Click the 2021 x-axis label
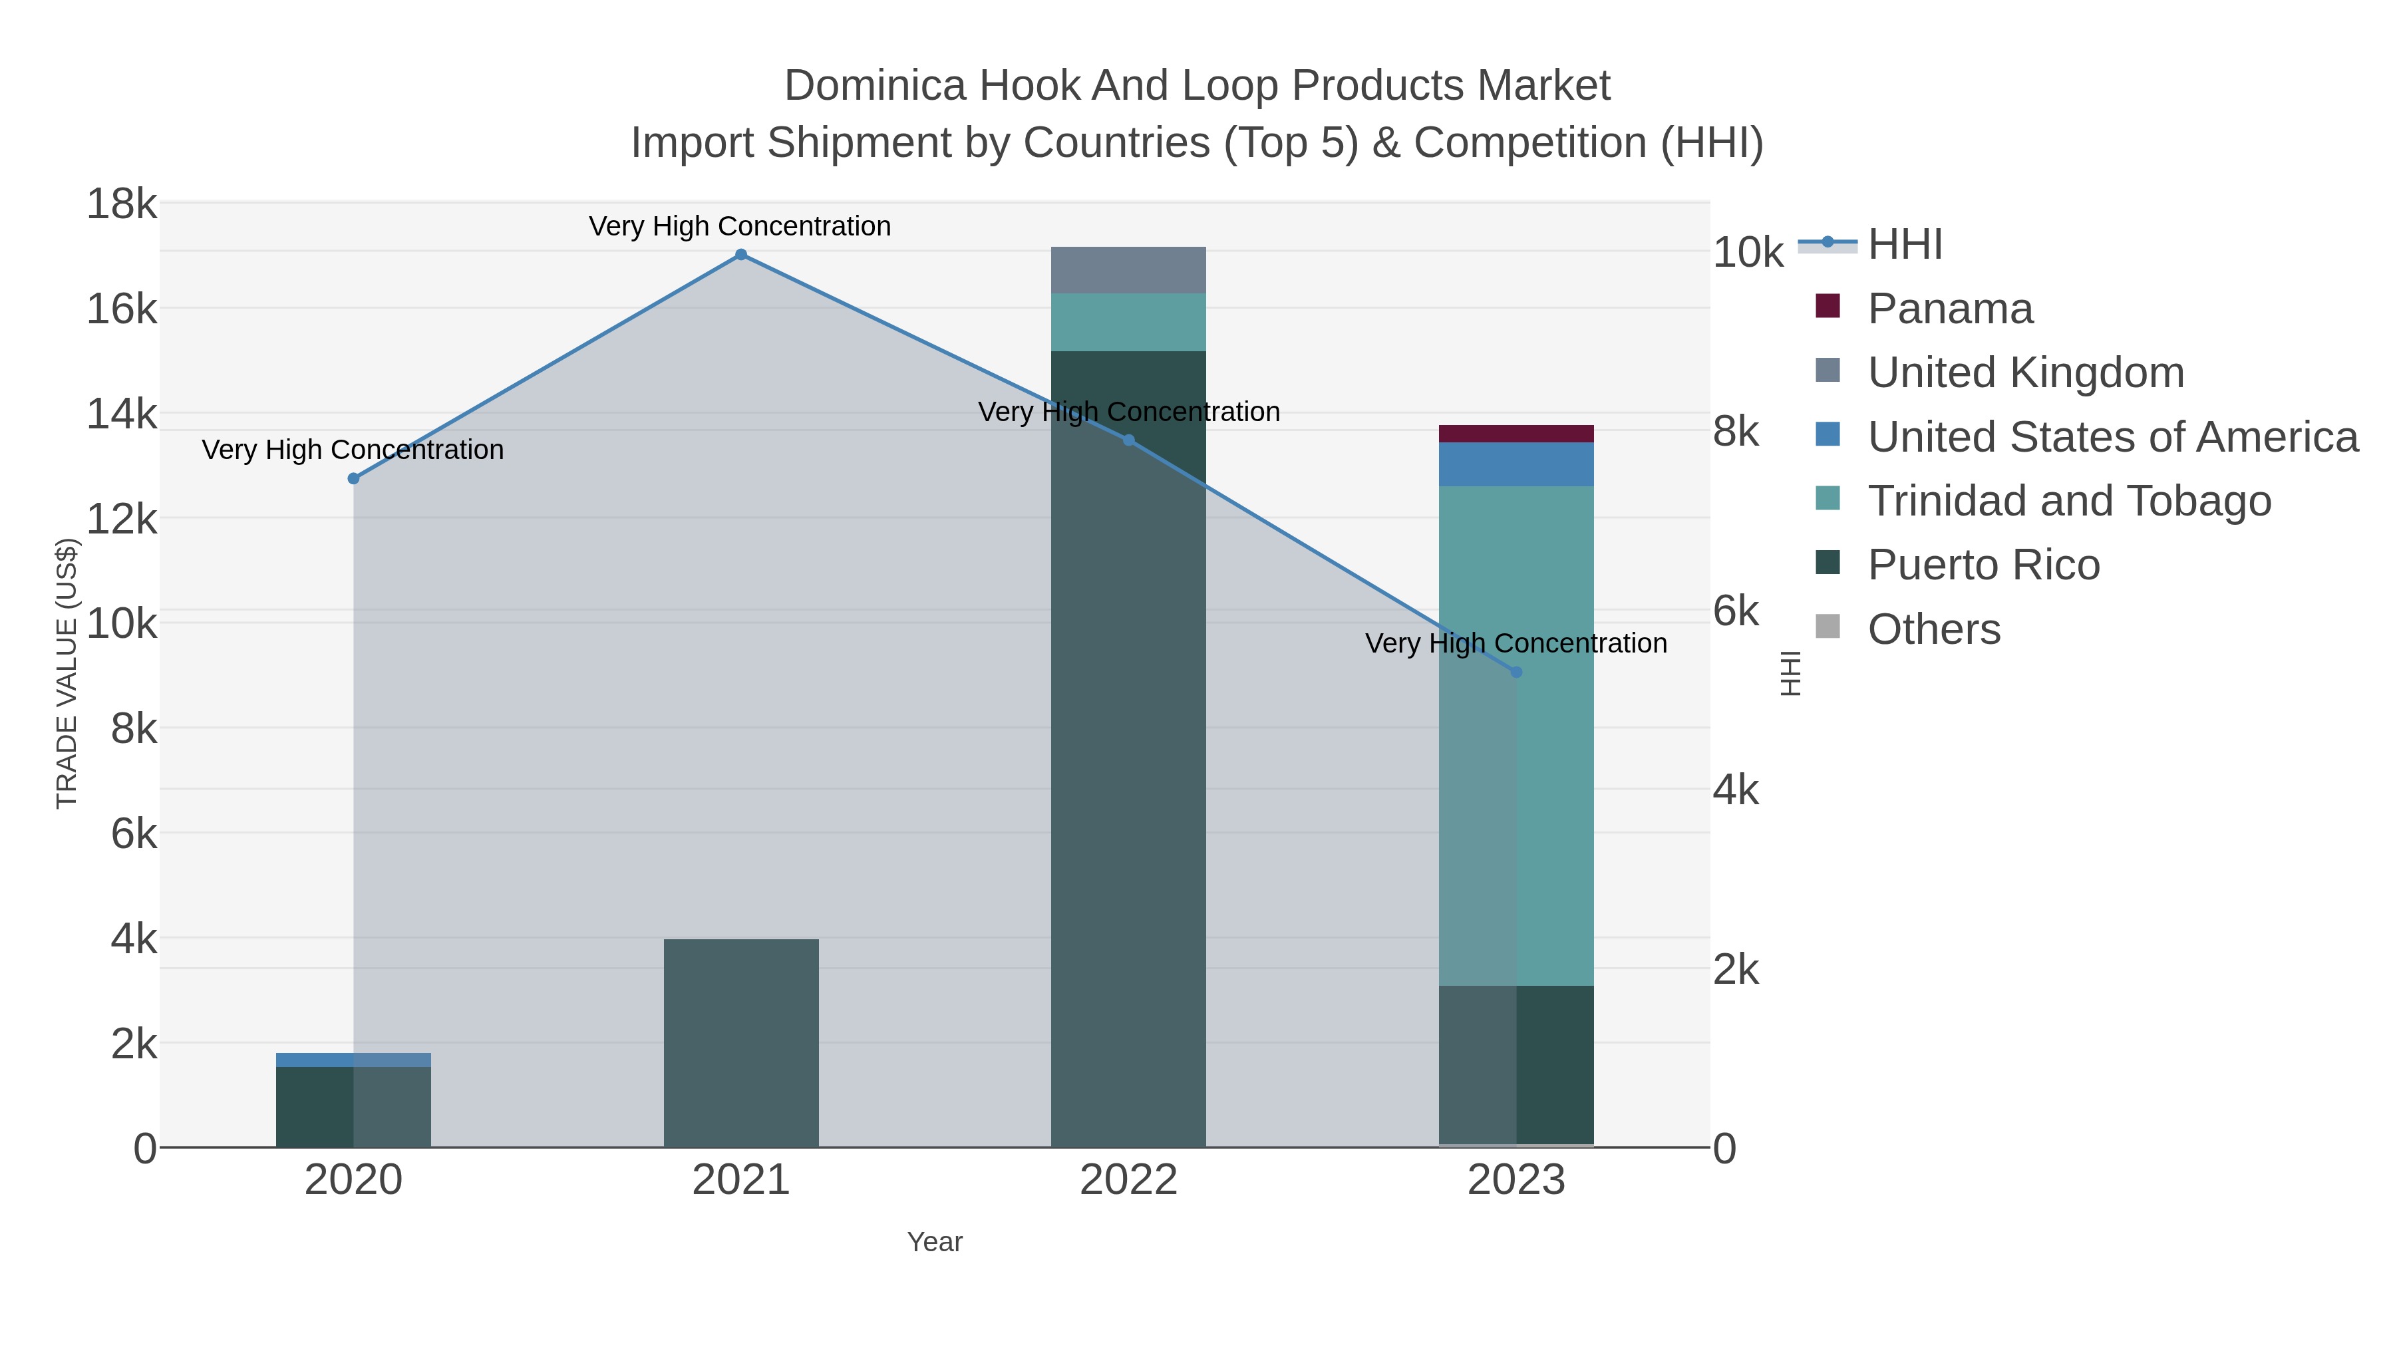This screenshot has height=1347, width=2395. click(741, 1181)
